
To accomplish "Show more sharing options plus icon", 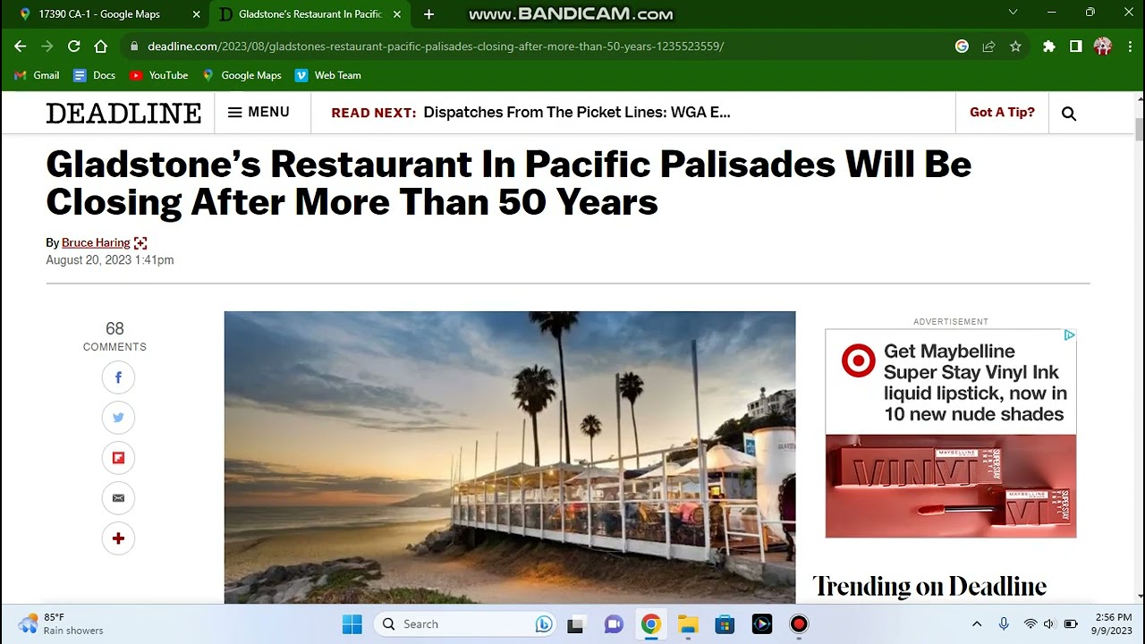I will click(118, 538).
